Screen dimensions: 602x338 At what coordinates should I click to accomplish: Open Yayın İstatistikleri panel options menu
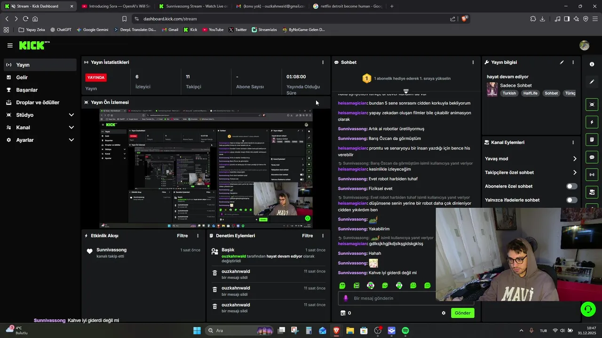pos(323,62)
